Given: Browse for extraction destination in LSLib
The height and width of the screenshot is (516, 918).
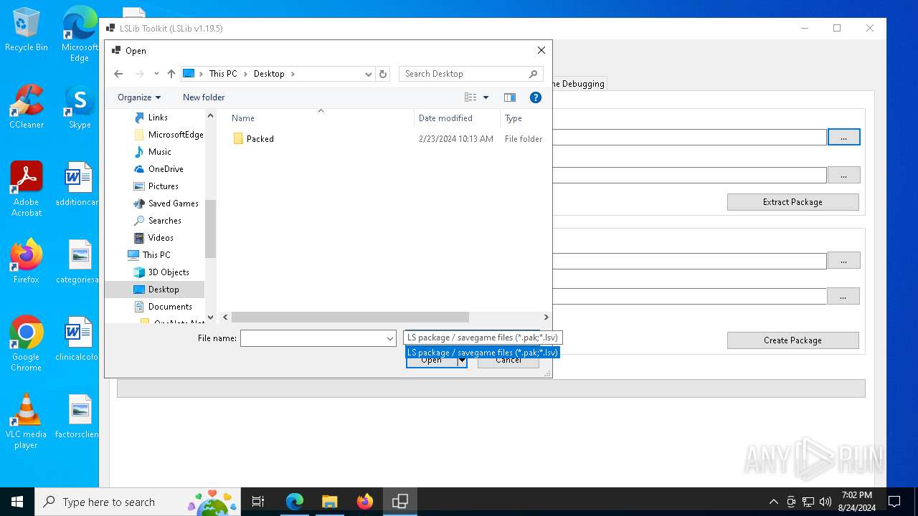Looking at the screenshot, I should 843,175.
